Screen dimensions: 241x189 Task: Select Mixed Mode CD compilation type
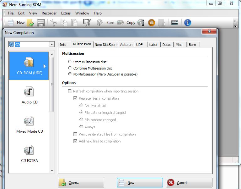[x=29, y=125]
